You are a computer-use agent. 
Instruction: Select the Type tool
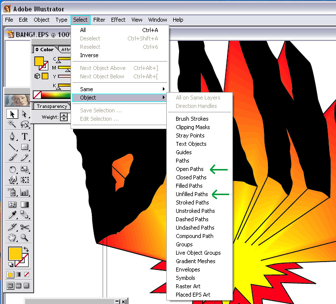click(25, 136)
